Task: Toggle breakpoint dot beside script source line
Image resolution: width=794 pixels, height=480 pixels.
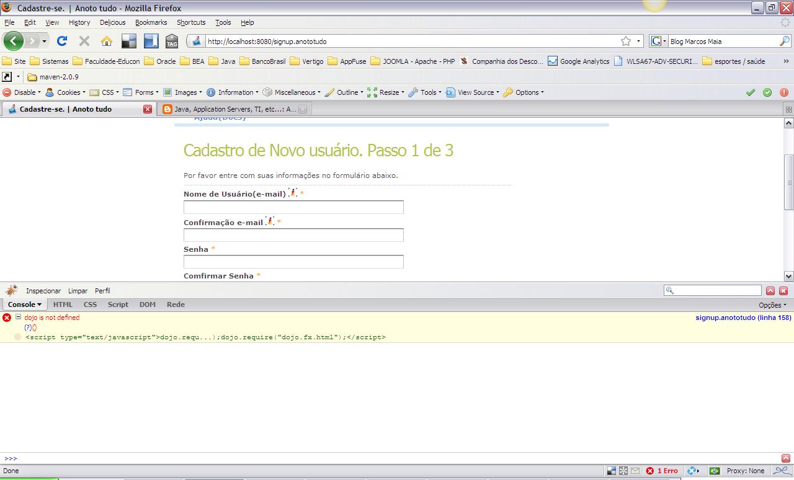Action: pyautogui.click(x=18, y=337)
